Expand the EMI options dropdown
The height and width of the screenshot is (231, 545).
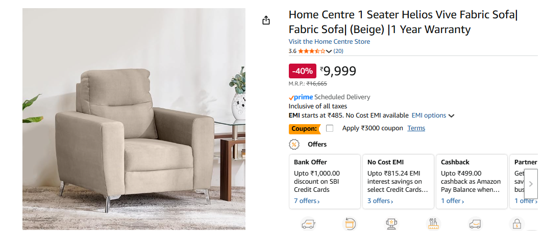pos(433,115)
